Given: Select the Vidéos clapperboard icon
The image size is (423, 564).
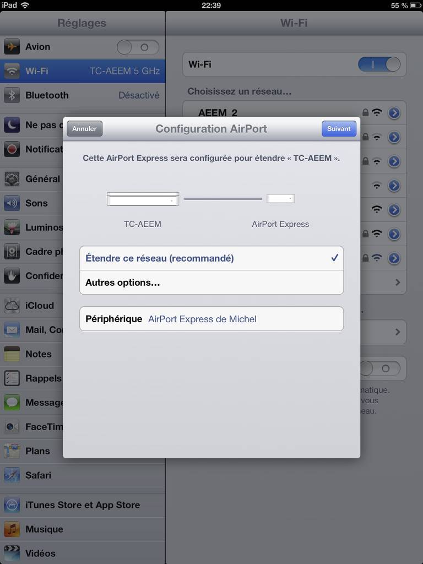Looking at the screenshot, I should (12, 553).
